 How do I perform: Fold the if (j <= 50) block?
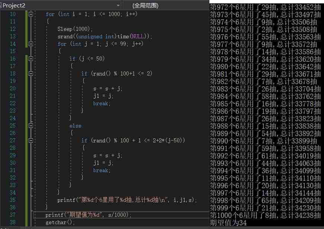(31, 59)
